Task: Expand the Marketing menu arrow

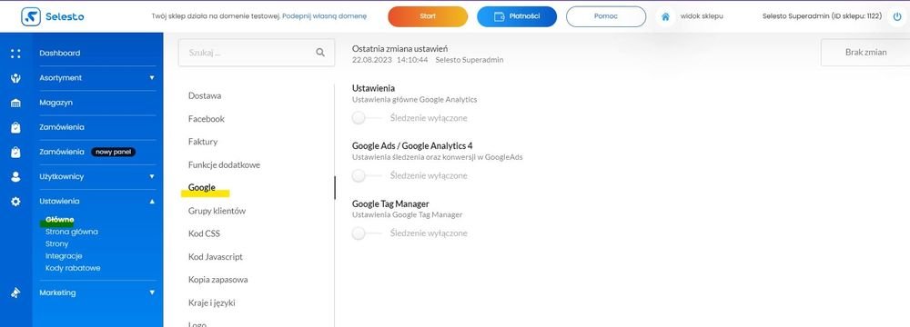Action: click(152, 292)
